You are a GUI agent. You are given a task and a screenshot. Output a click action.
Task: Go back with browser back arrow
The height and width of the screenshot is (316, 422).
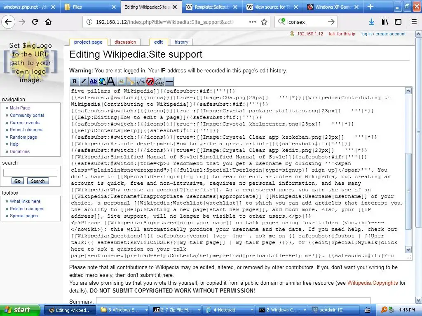8,22
